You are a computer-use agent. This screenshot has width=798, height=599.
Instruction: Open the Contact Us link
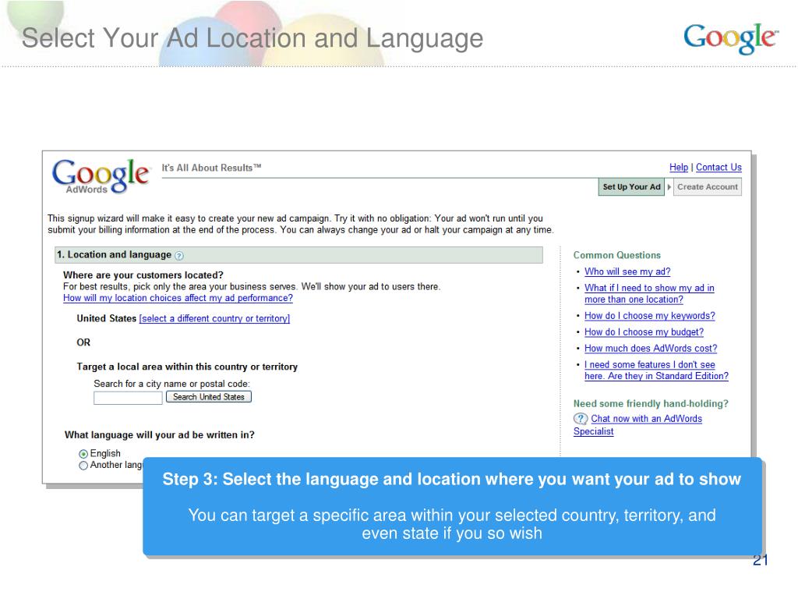pos(719,167)
